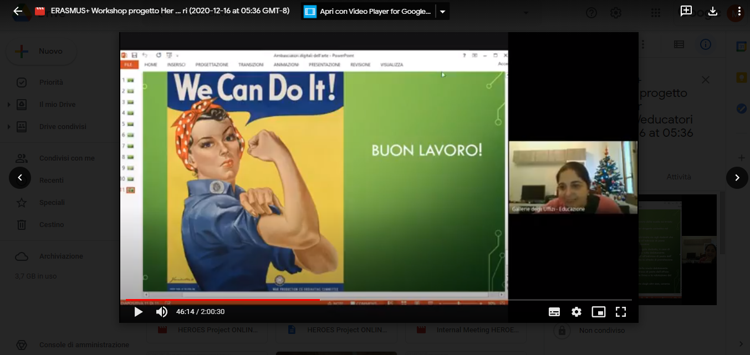Toggle subtitles on the video
Viewport: 750px width, 355px height.
point(554,312)
